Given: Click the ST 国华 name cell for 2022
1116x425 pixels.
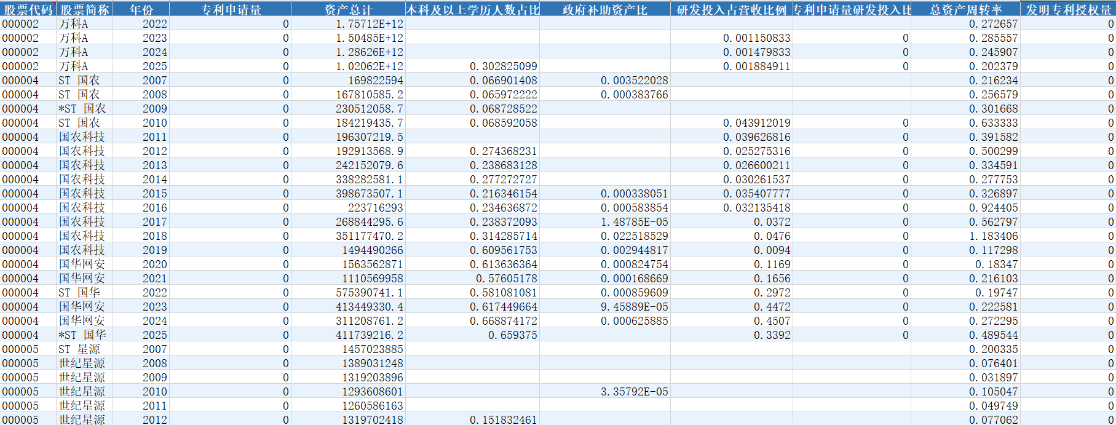Looking at the screenshot, I should coord(85,292).
